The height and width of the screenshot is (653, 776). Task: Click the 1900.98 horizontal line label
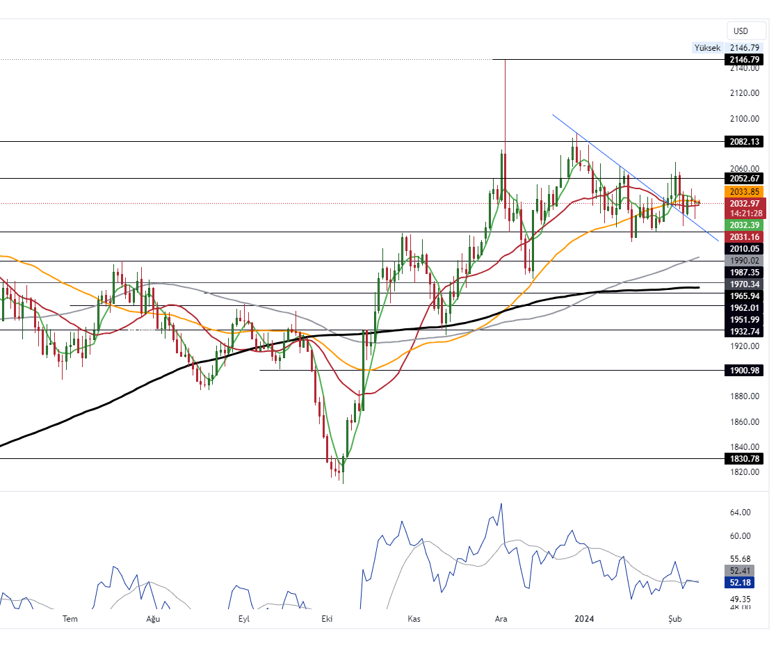pos(743,370)
